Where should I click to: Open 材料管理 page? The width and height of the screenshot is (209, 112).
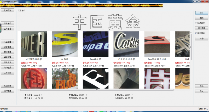pyautogui.click(x=8, y=52)
